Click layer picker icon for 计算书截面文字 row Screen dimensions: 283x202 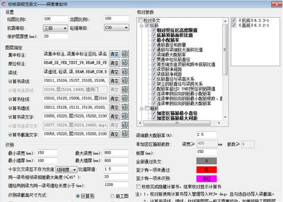125,134
